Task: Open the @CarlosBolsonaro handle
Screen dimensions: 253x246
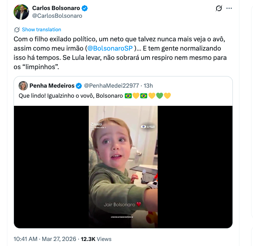Action: 57,16
